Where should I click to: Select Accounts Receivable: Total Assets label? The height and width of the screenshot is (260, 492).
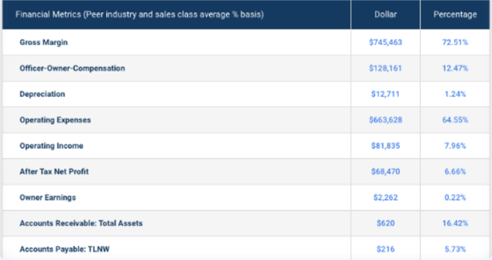coord(77,223)
